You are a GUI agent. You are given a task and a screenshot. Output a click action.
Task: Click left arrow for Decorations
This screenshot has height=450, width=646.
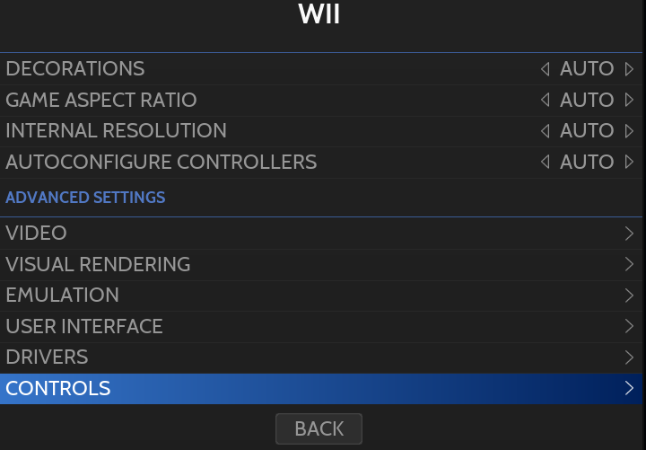545,69
